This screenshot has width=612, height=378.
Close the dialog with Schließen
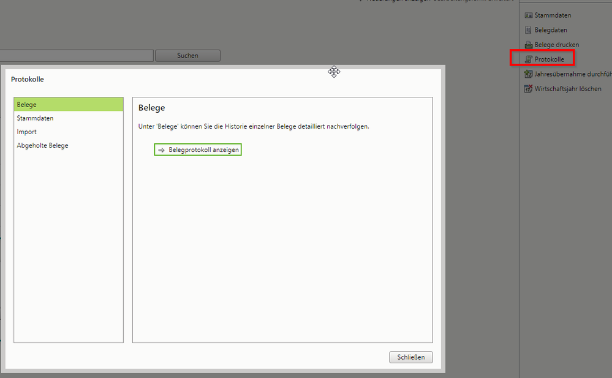point(410,357)
